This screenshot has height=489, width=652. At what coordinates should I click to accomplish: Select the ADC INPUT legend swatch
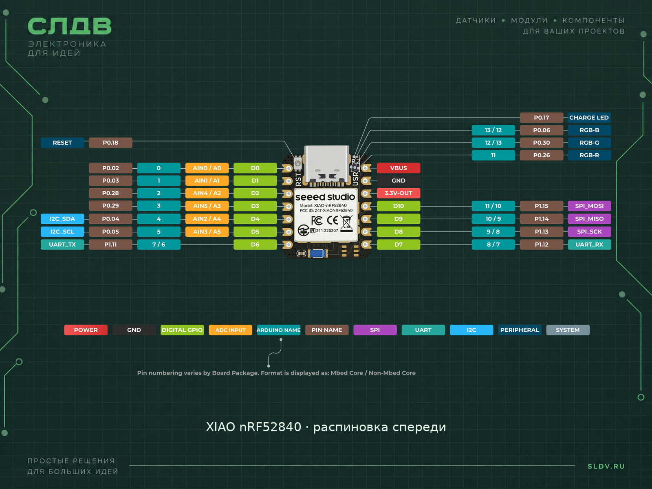pos(231,330)
